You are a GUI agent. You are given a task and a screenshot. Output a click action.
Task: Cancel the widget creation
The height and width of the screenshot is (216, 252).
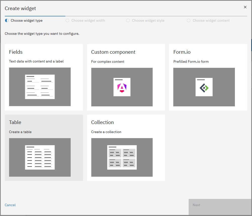coord(10,205)
